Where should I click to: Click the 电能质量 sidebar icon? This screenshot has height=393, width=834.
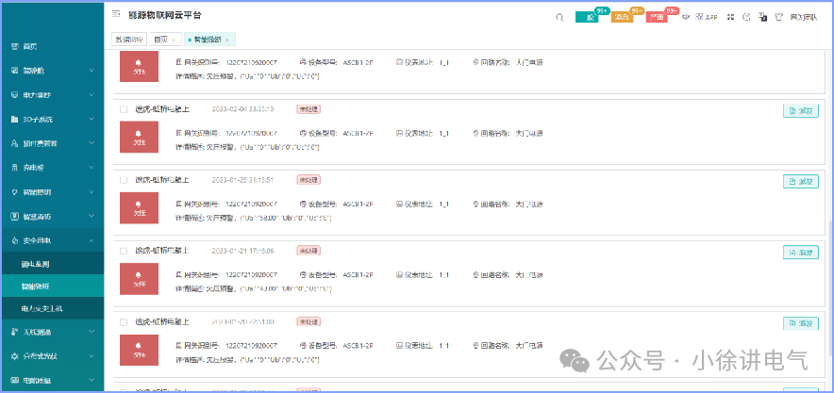[x=15, y=380]
